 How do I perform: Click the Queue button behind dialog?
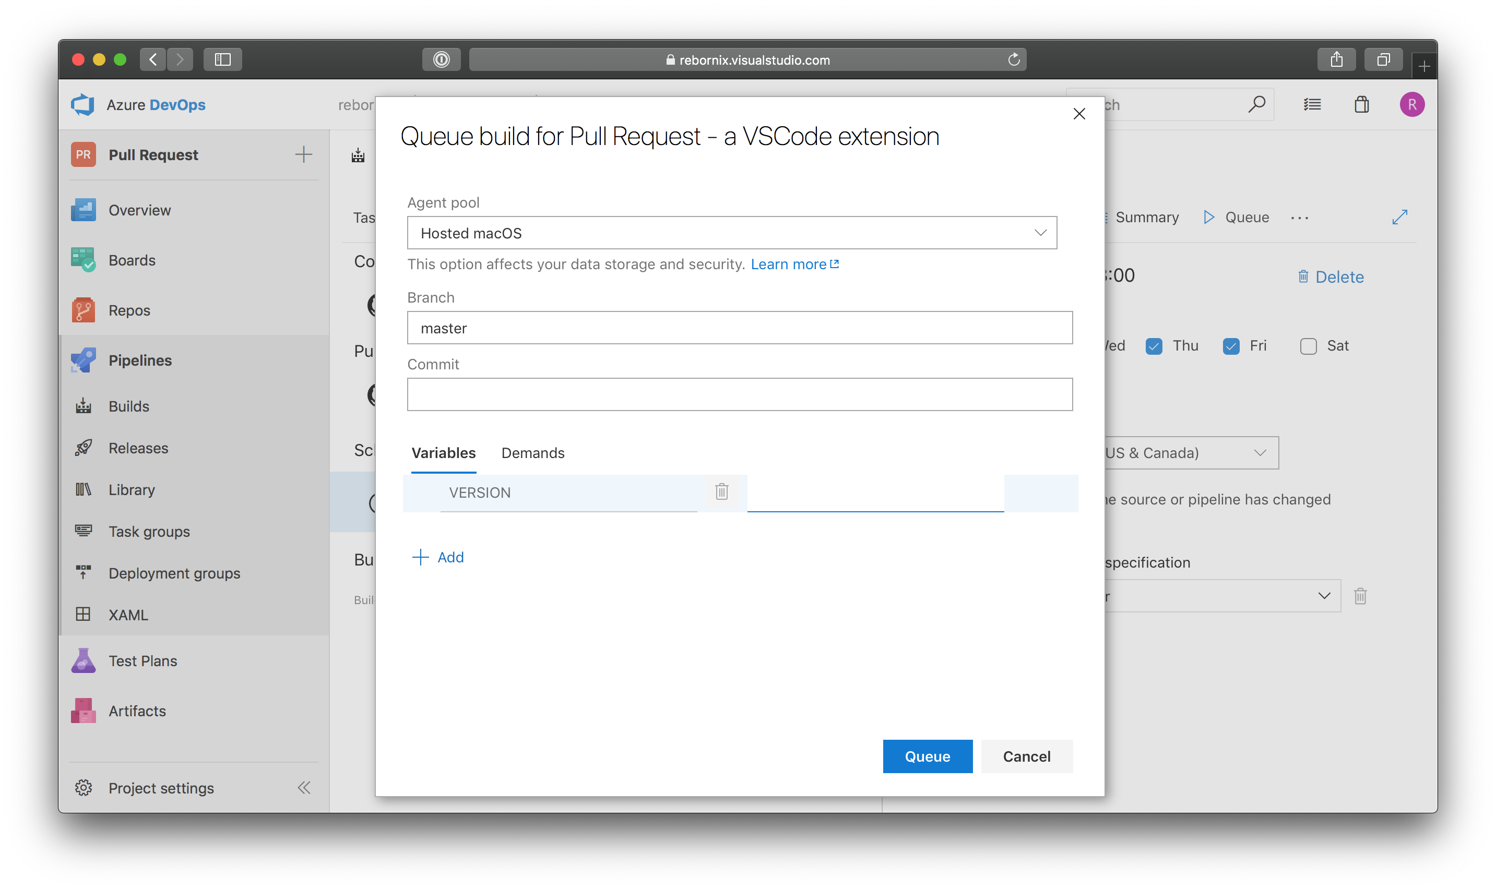tap(1236, 217)
